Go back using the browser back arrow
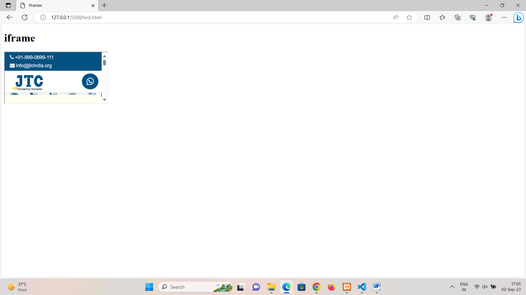Screen dimensions: 526x295 point(10,17)
